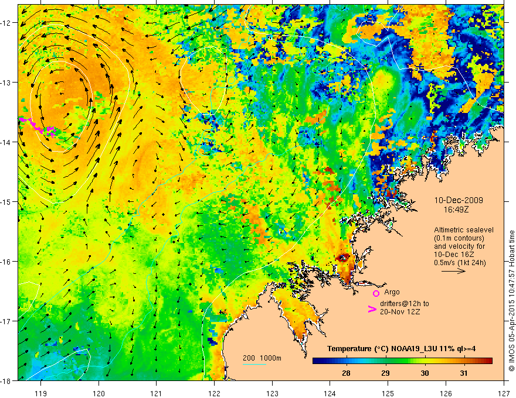The image size is (516, 398).
Task: Click the magenta drifters arrowhead legend symbol
Action: pyautogui.click(x=372, y=309)
